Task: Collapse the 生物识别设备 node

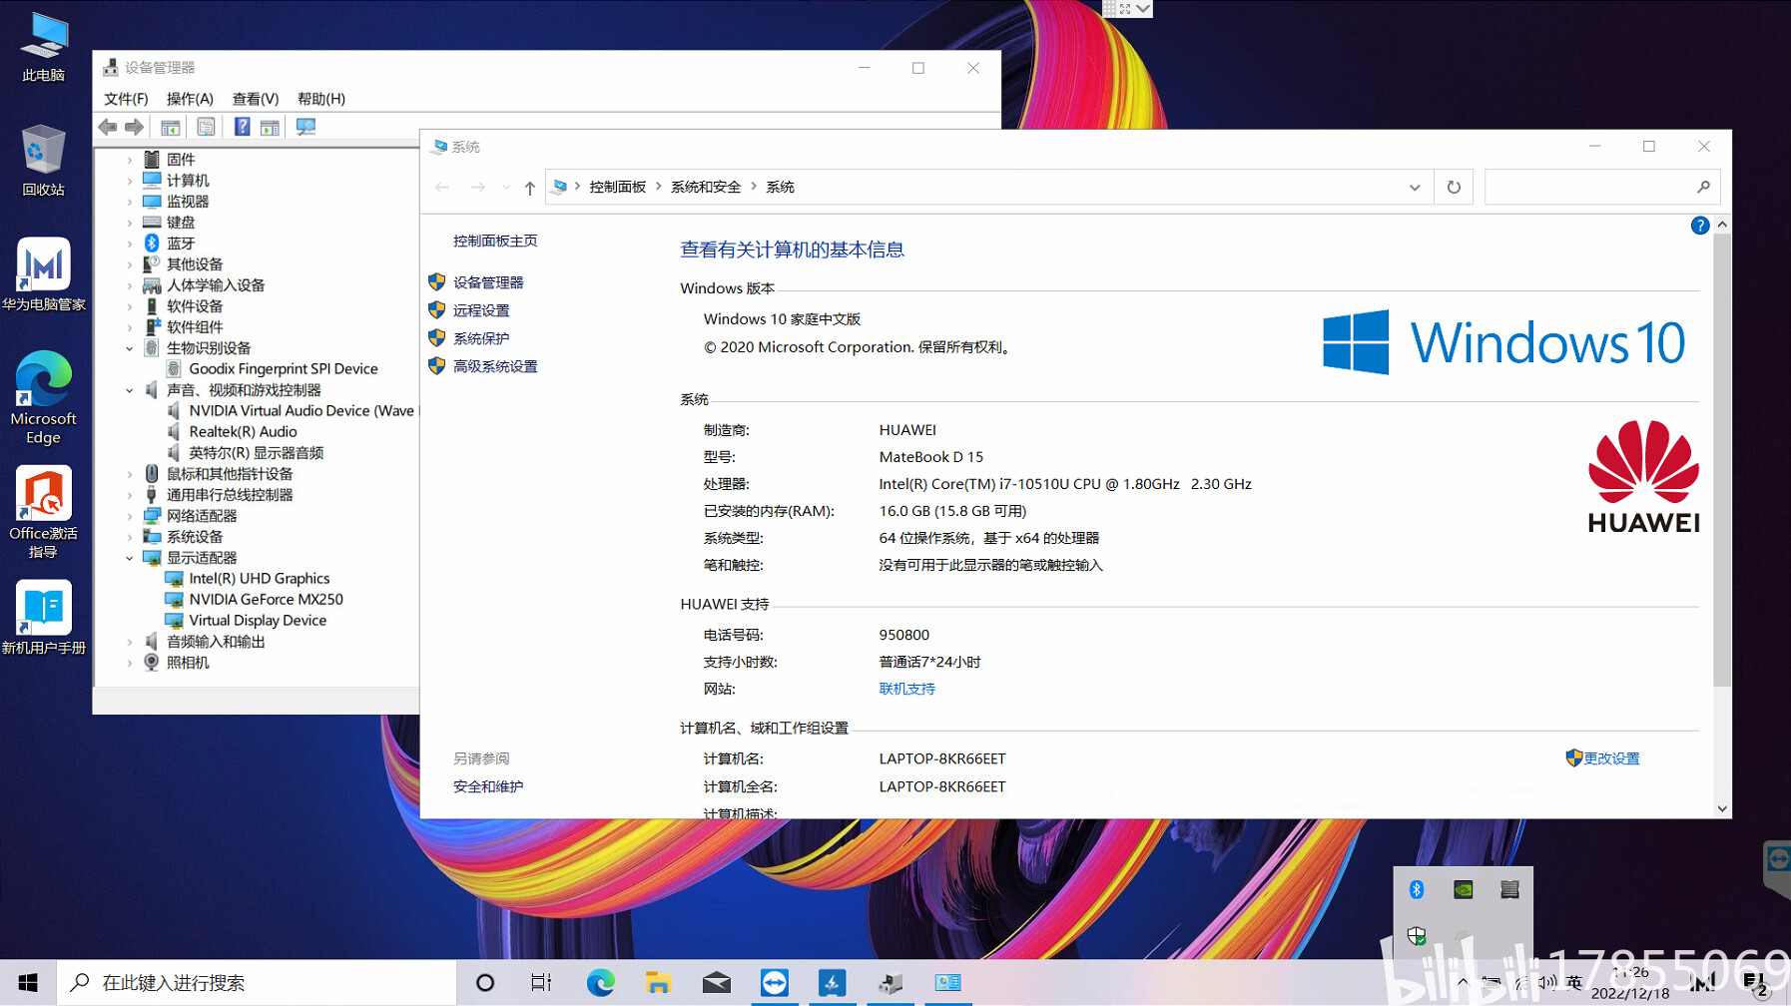Action: 130,348
